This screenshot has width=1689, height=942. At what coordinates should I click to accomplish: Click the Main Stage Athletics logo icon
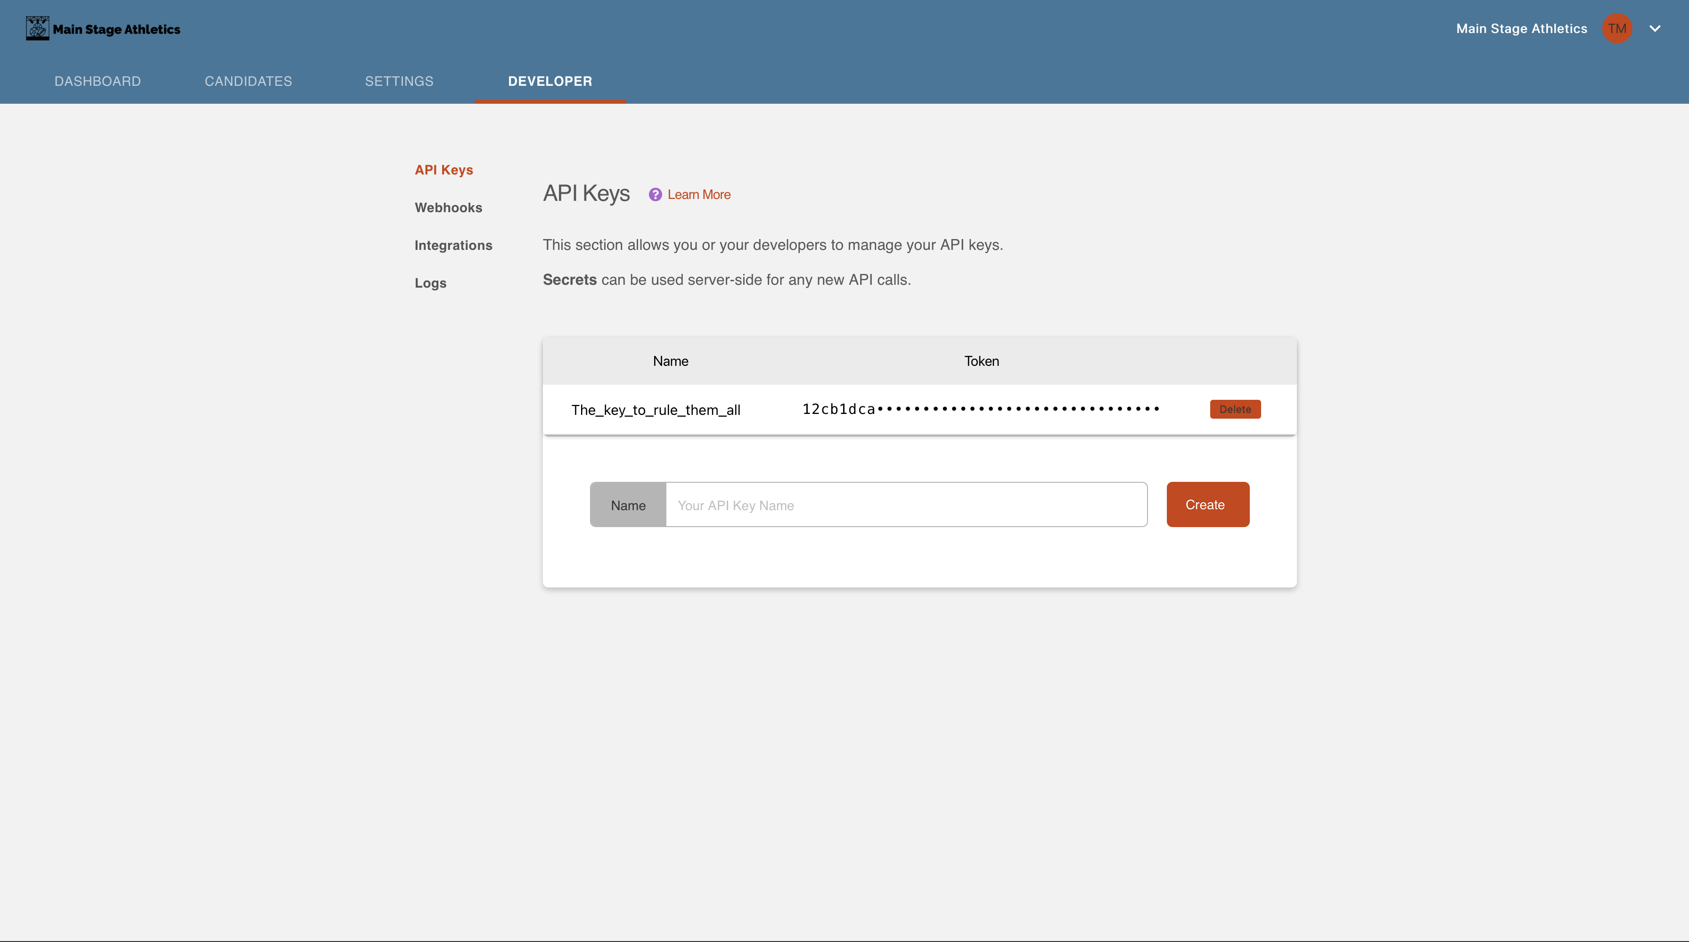pos(37,28)
